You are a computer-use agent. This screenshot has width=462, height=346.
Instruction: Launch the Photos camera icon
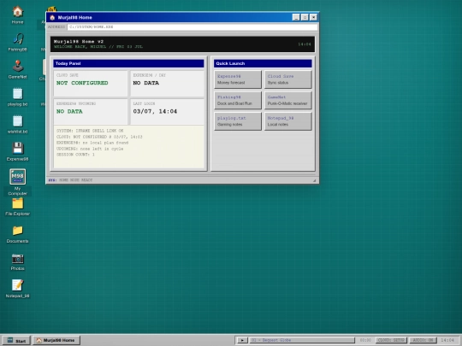18,261
